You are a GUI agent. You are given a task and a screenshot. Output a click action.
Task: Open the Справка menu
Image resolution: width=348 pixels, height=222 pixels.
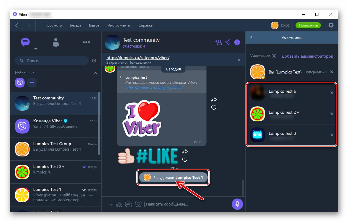pyautogui.click(x=145, y=25)
